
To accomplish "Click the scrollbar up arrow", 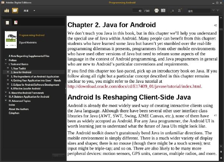I will [221, 18].
